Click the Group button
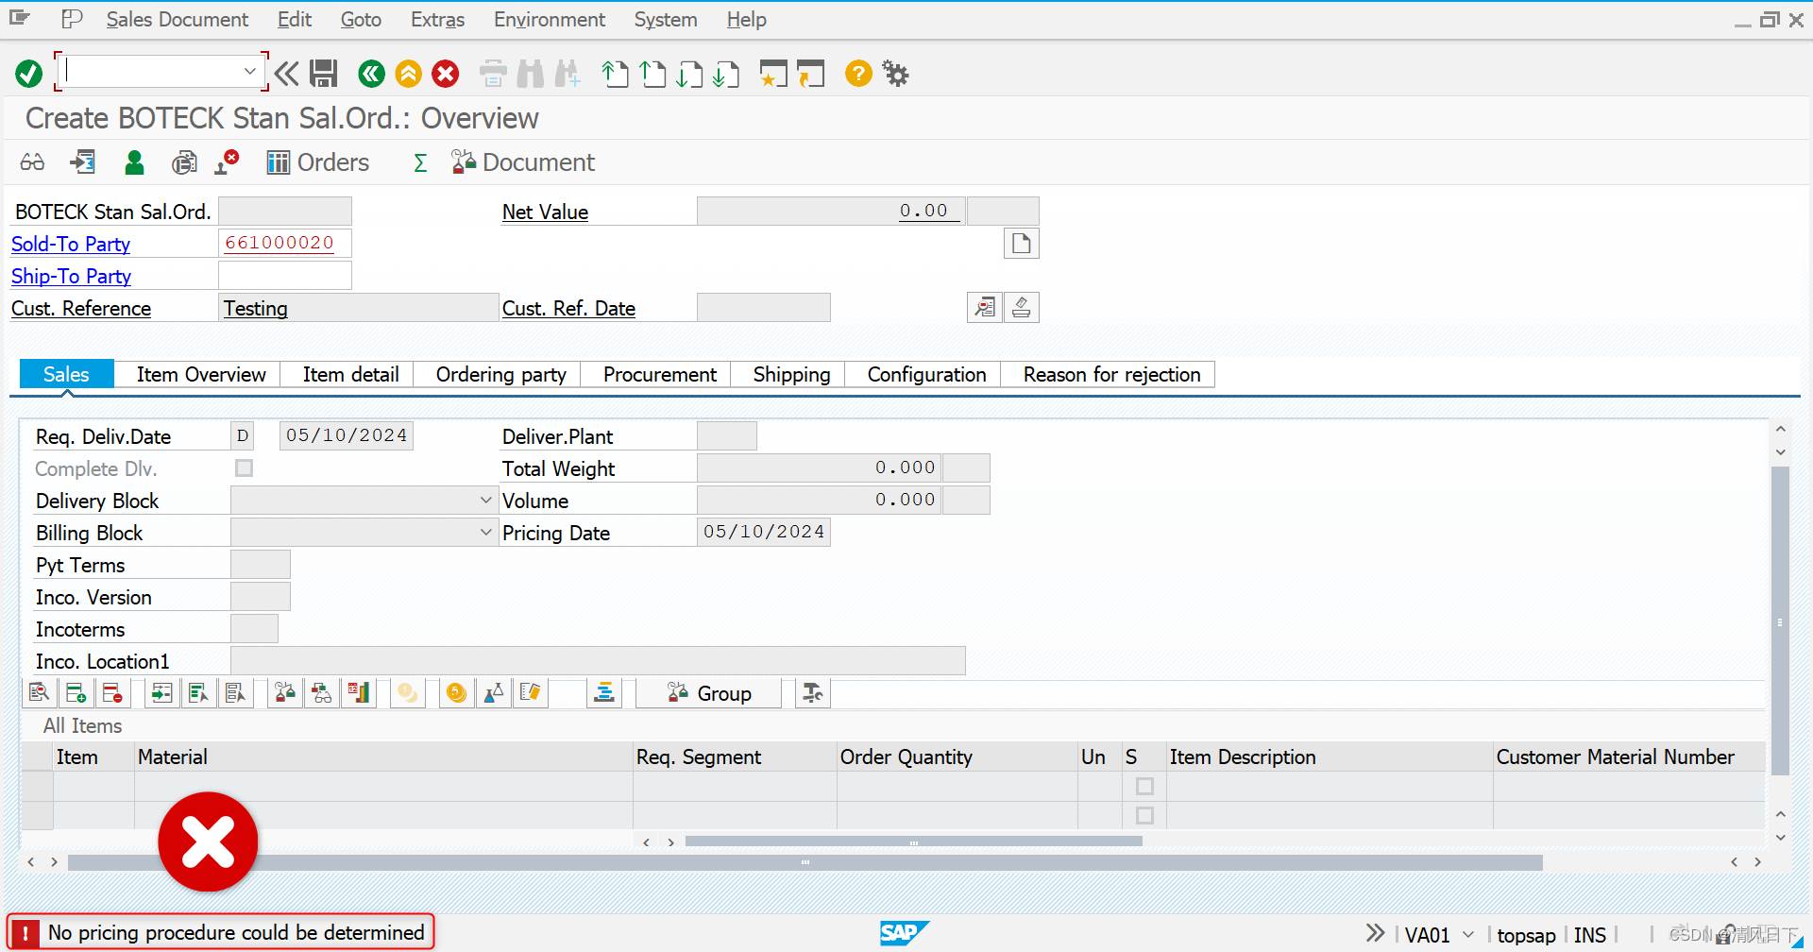 pos(709,693)
